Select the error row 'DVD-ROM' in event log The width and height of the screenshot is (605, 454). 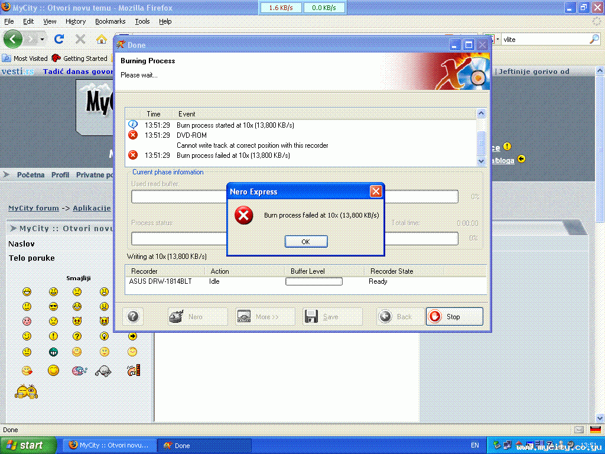click(x=302, y=135)
